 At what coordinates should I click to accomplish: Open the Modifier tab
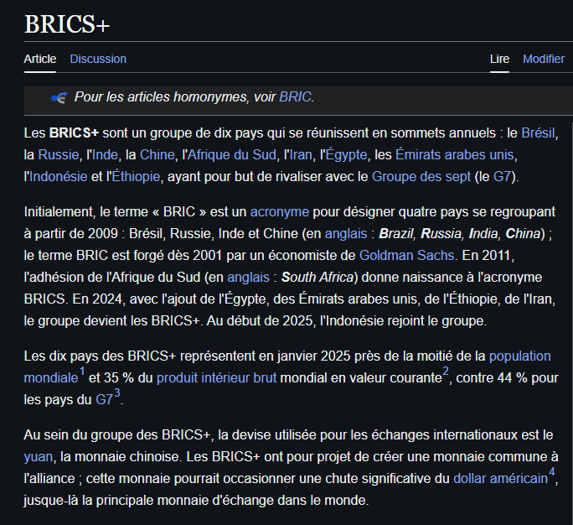pyautogui.click(x=544, y=59)
